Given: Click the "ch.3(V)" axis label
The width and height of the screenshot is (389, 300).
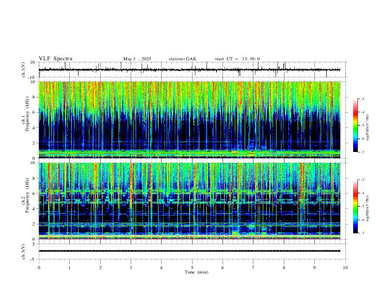Looking at the screenshot, I should pos(24,252).
